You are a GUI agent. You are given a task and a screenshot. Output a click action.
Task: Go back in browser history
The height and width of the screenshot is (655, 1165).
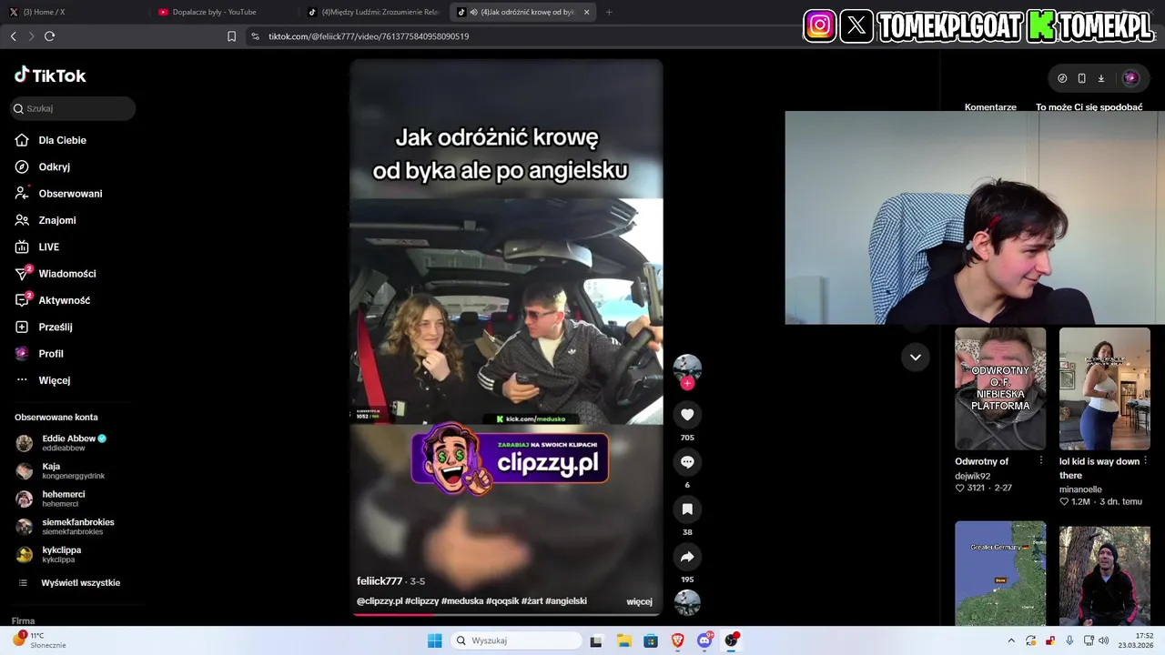pyautogui.click(x=13, y=36)
